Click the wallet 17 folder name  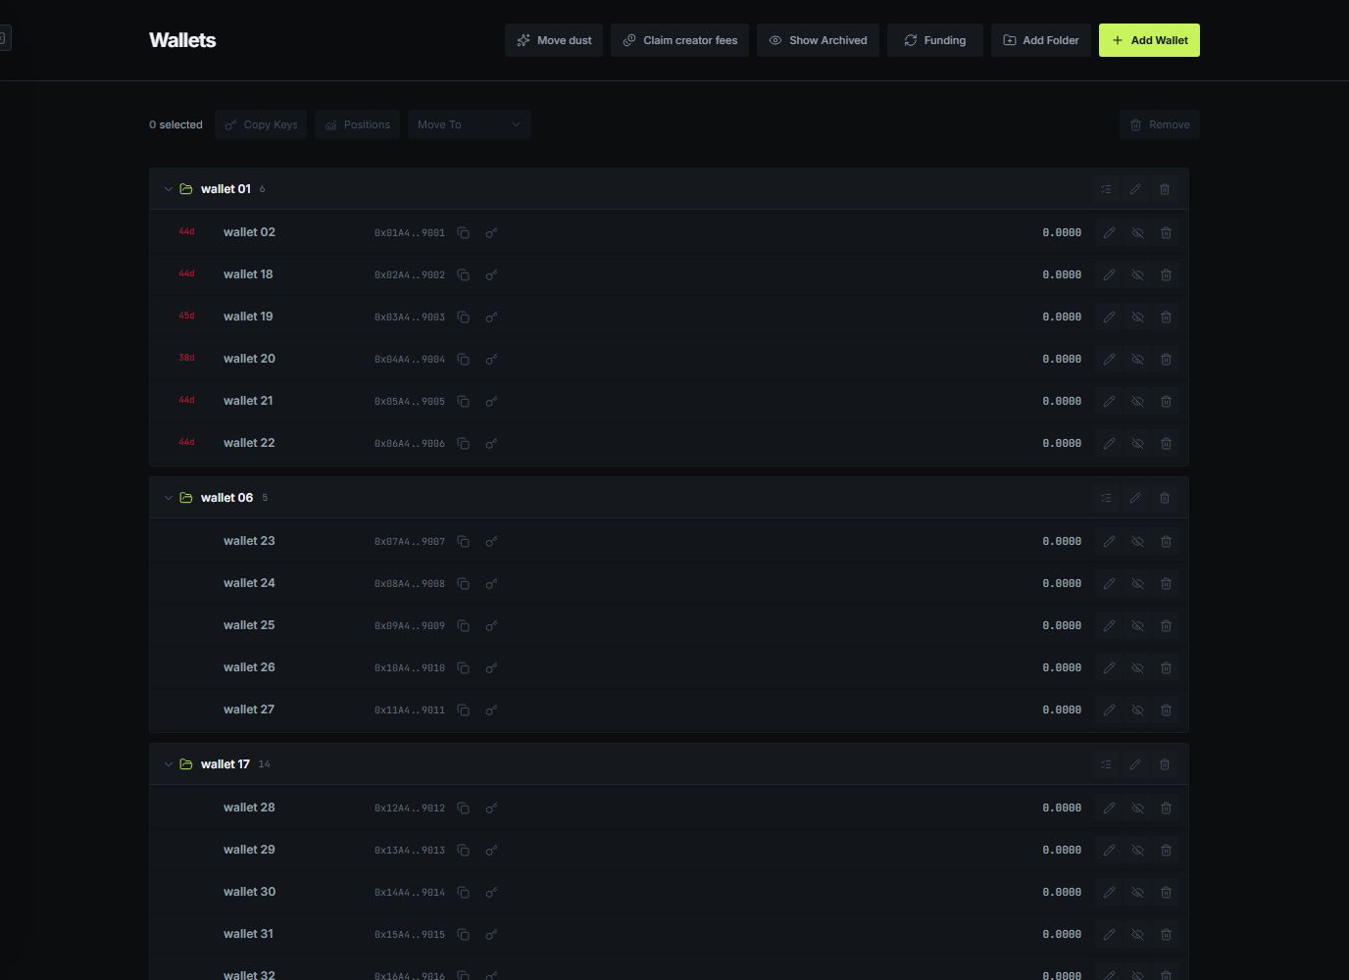coord(225,764)
